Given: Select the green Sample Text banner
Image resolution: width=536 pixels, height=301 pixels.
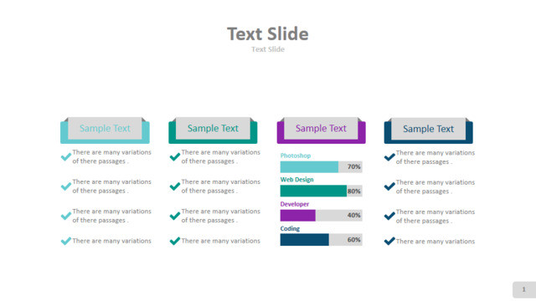Looking at the screenshot, I should coord(213,130).
